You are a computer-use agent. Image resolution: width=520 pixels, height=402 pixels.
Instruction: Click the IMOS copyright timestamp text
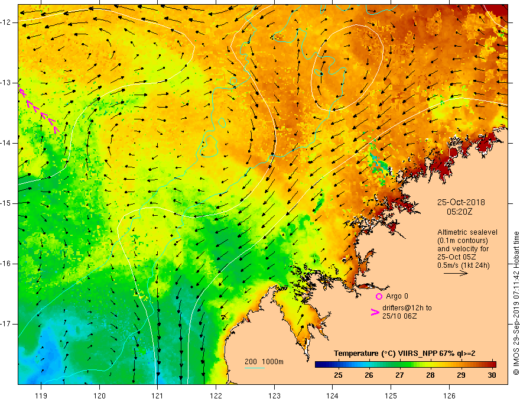[x=516, y=303]
